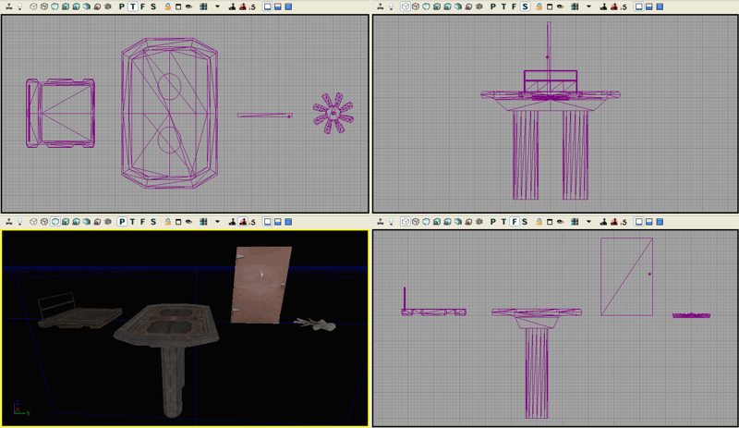Click the .S icon in Side viewport toolbar

[x=624, y=7]
